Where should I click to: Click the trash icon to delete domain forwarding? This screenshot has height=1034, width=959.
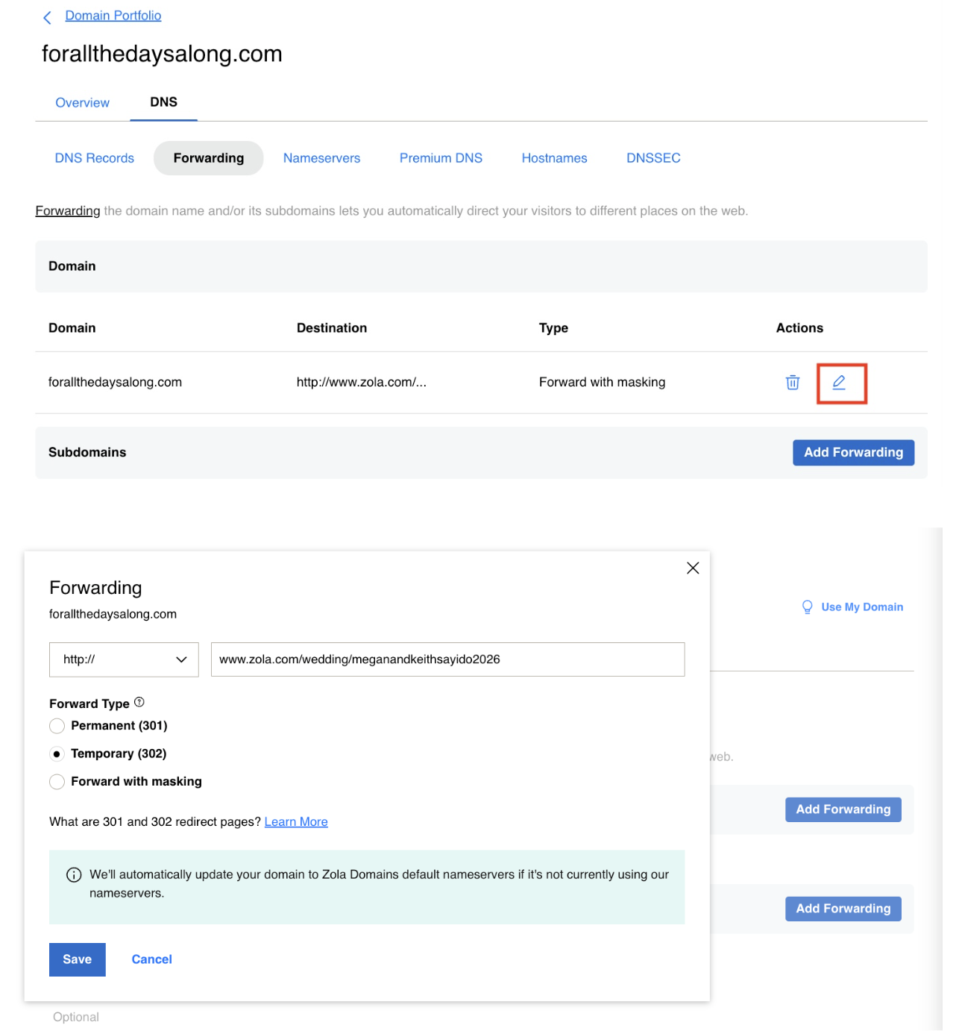coord(792,382)
